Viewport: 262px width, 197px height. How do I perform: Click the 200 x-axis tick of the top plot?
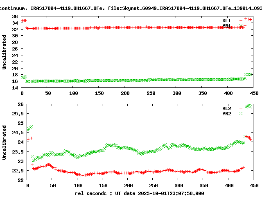click(x=125, y=93)
